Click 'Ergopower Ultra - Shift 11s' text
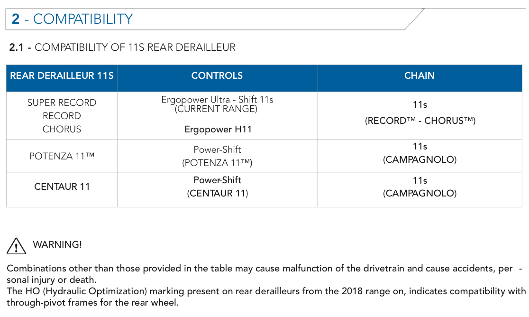This screenshot has width=529, height=317. click(x=217, y=100)
